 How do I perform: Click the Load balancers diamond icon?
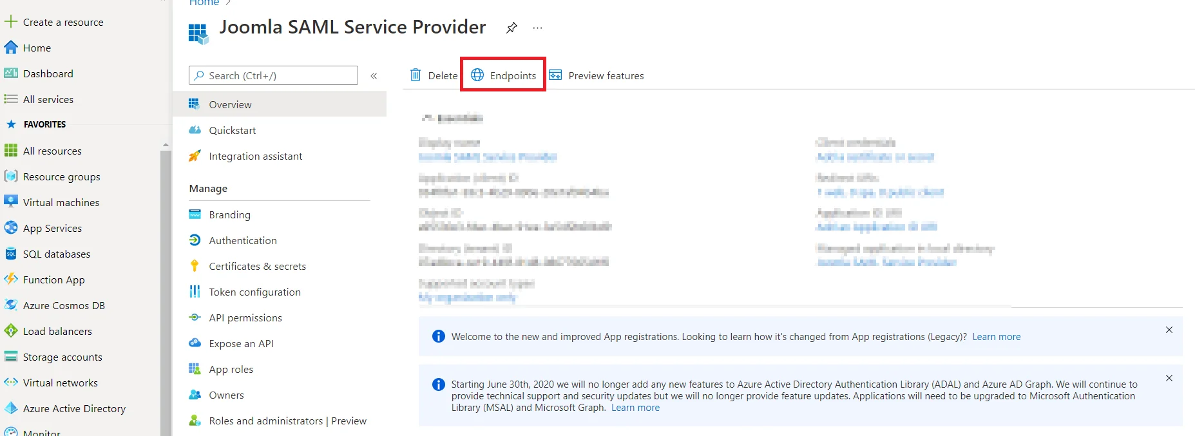pyautogui.click(x=10, y=330)
